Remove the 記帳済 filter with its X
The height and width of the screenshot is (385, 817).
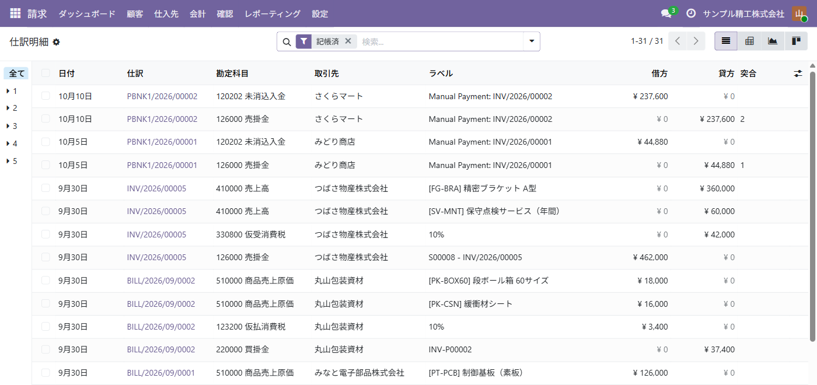pos(348,41)
